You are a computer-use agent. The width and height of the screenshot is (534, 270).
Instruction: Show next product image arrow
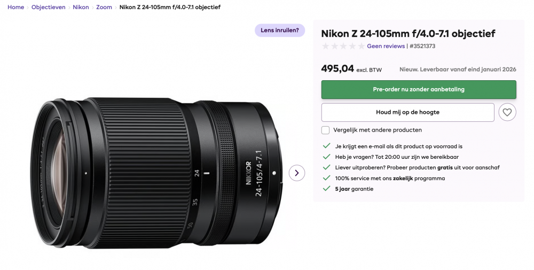[296, 173]
